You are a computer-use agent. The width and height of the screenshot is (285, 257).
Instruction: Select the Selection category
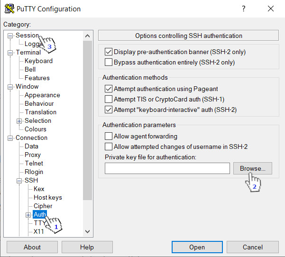[38, 121]
